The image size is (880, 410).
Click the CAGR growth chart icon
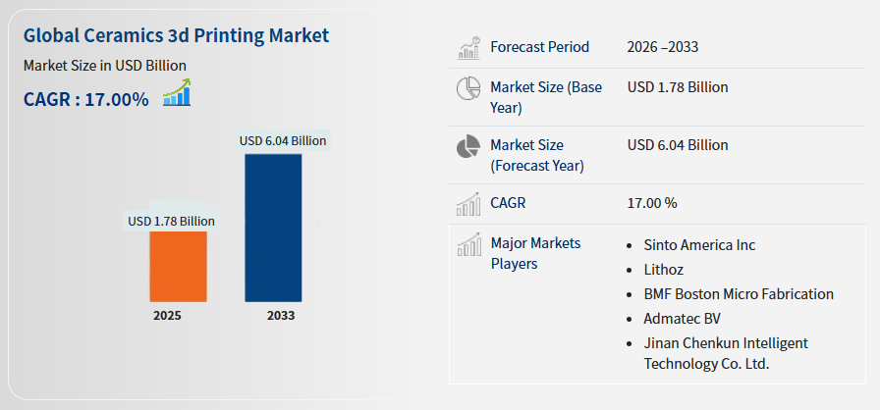pos(177,95)
